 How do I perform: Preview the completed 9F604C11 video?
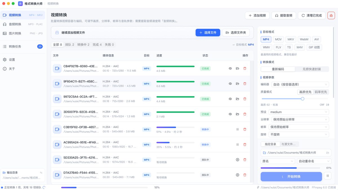click(230, 84)
